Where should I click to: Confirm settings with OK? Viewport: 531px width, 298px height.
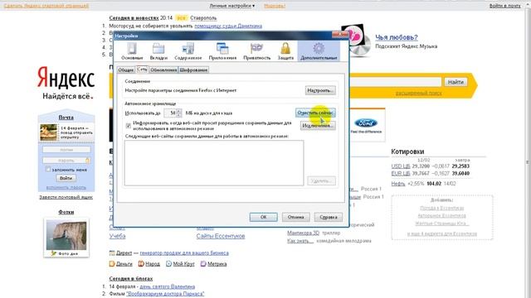pos(264,217)
